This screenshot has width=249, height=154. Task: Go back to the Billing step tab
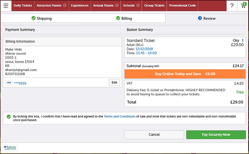(124, 18)
